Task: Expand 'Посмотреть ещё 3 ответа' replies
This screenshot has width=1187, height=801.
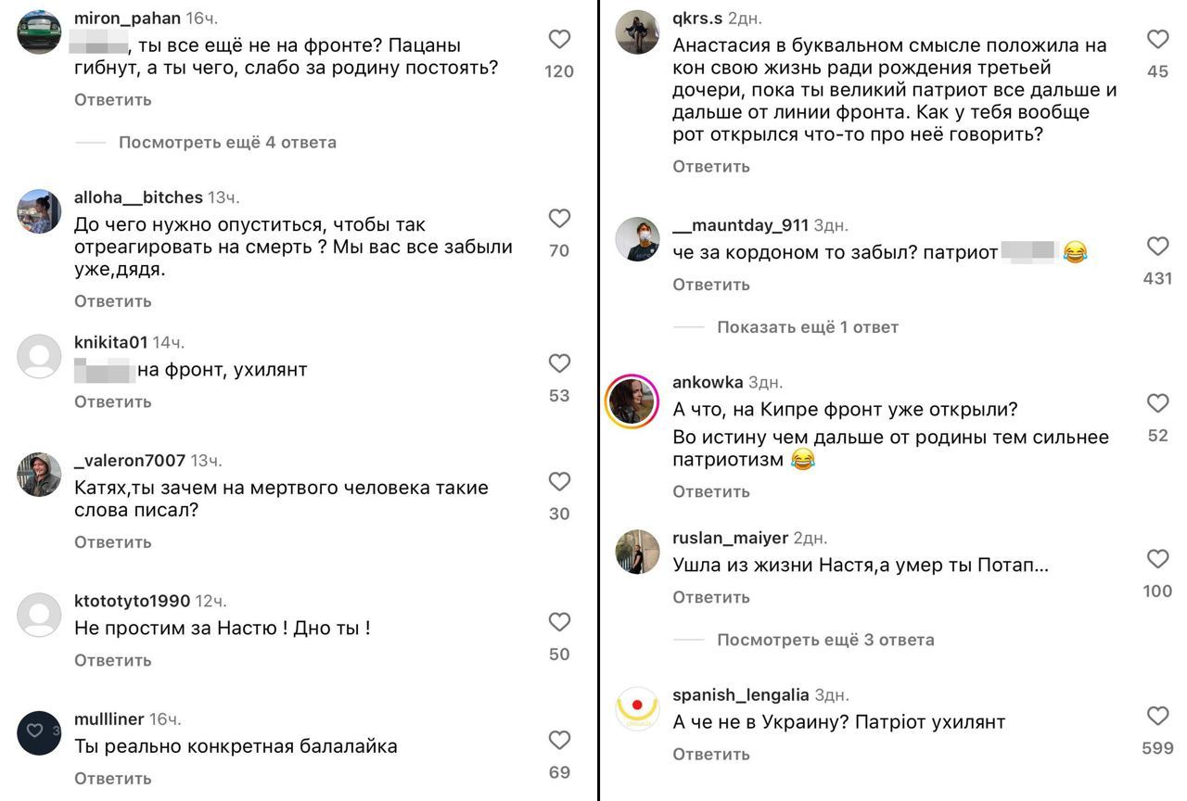Action: point(825,640)
